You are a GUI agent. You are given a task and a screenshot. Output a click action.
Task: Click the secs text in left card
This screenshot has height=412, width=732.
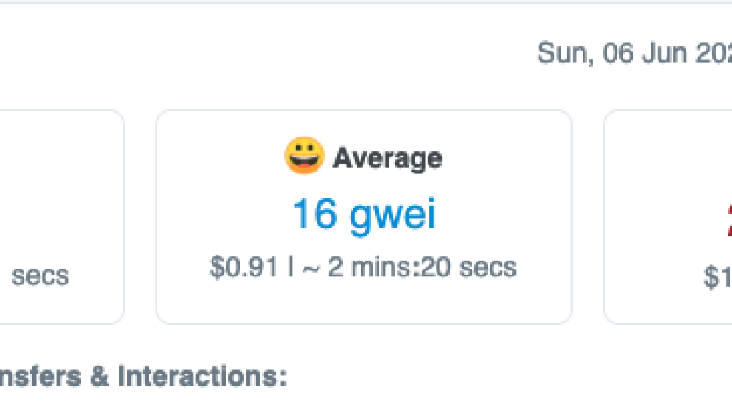tap(40, 276)
